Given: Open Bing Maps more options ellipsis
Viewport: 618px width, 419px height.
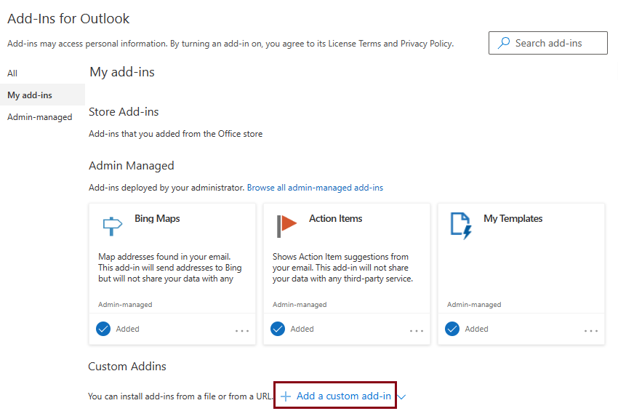Looking at the screenshot, I should tap(242, 331).
